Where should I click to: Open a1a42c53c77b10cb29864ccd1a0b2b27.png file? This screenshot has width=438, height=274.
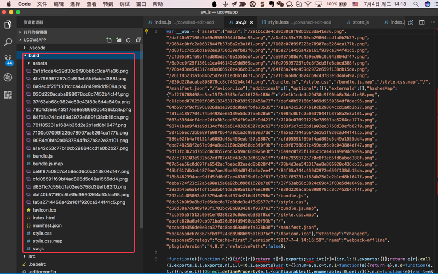pos(80,148)
